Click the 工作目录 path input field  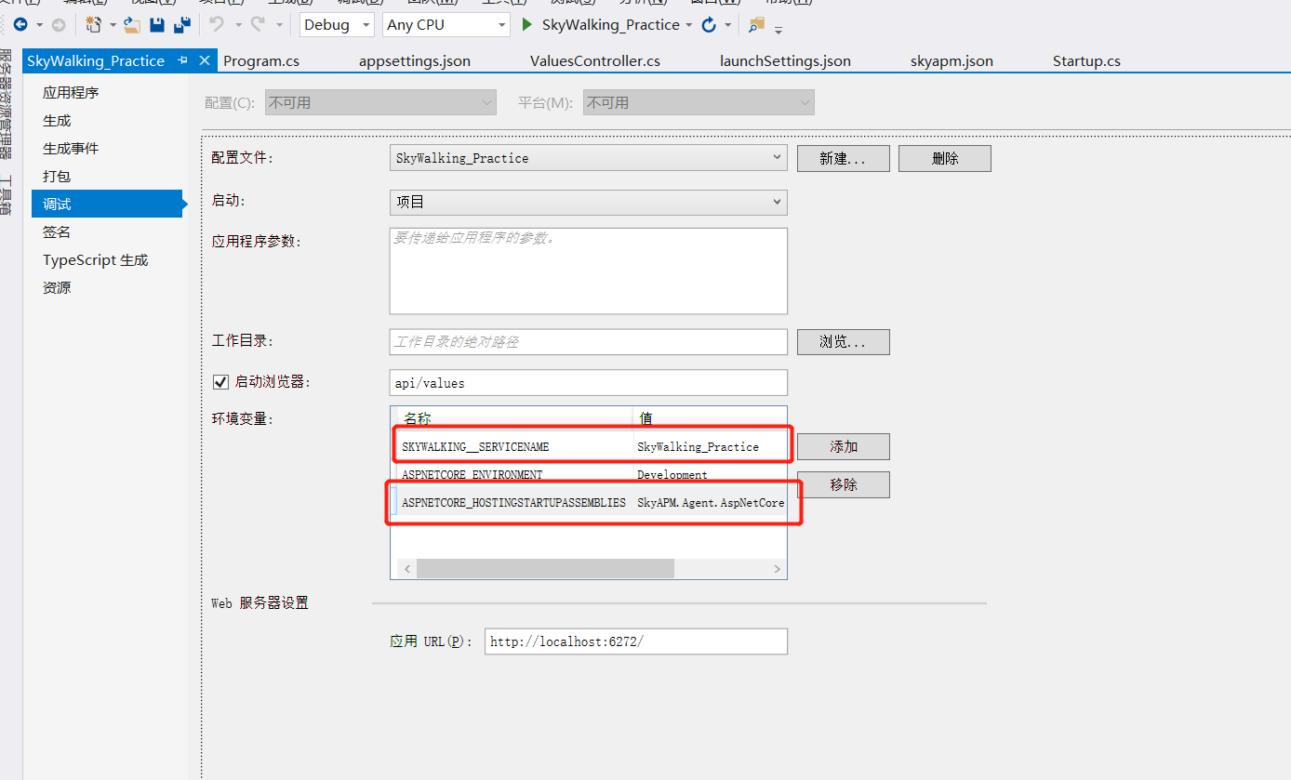[x=588, y=342]
